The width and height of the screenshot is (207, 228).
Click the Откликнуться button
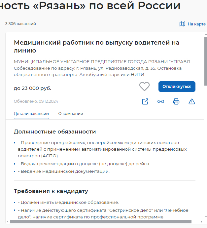[177, 87]
